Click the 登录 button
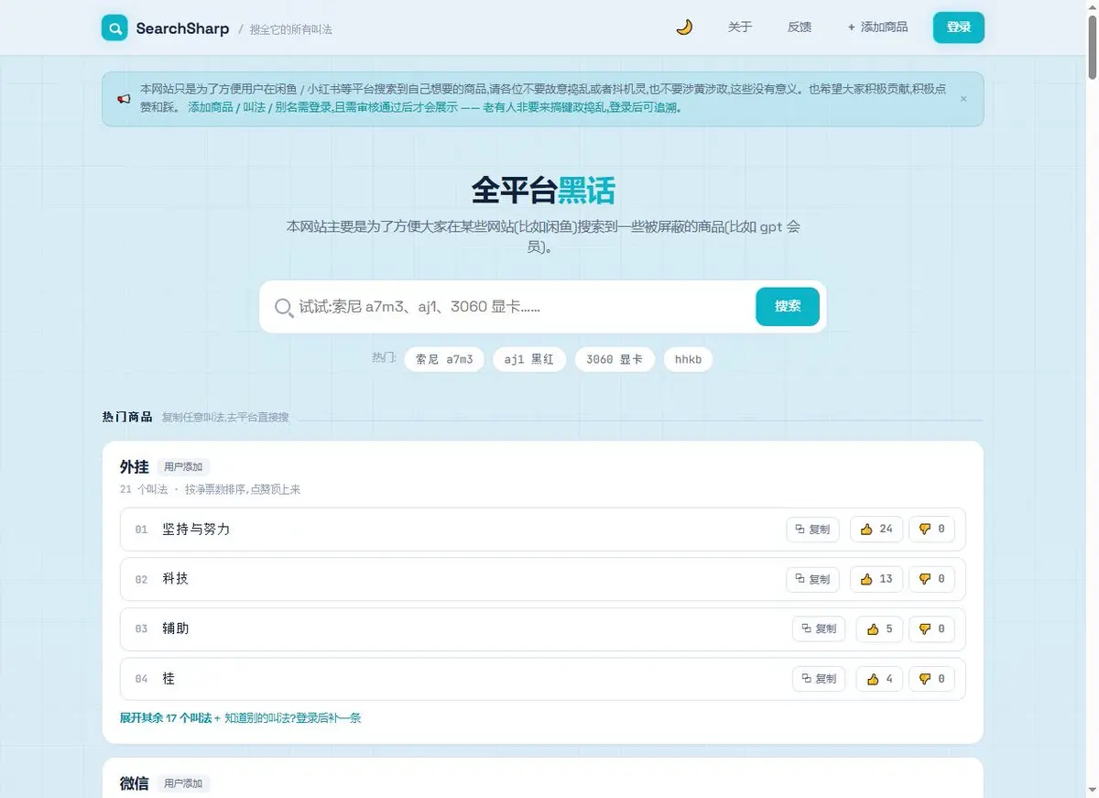Image resolution: width=1099 pixels, height=798 pixels. 959,27
